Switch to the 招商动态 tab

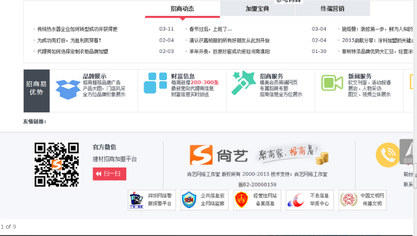point(182,9)
